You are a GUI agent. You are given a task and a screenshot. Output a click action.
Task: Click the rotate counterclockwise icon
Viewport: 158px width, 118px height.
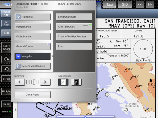6,69
